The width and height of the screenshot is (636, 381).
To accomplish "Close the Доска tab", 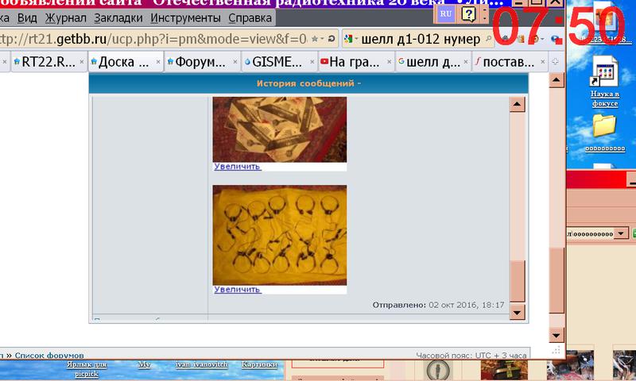I will point(158,62).
